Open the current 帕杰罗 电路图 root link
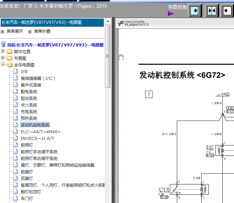Screen dimensions: 234x203 [x=55, y=45]
